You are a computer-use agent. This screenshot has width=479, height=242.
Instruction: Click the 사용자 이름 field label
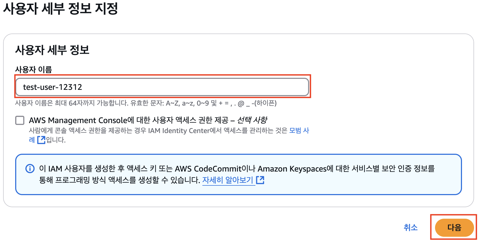(x=34, y=69)
